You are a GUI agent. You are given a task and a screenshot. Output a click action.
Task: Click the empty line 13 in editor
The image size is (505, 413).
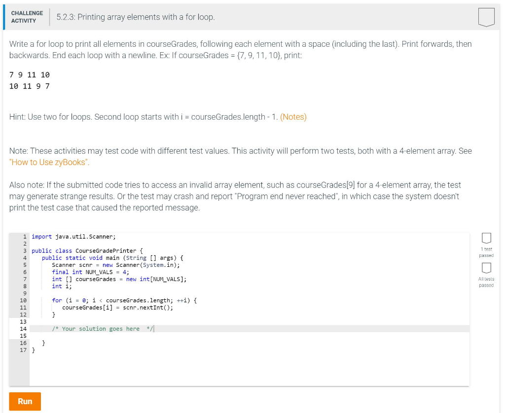point(249,321)
